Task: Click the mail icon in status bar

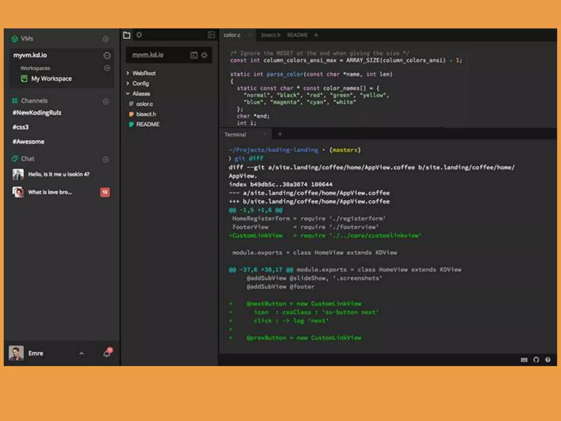Action: pos(524,360)
